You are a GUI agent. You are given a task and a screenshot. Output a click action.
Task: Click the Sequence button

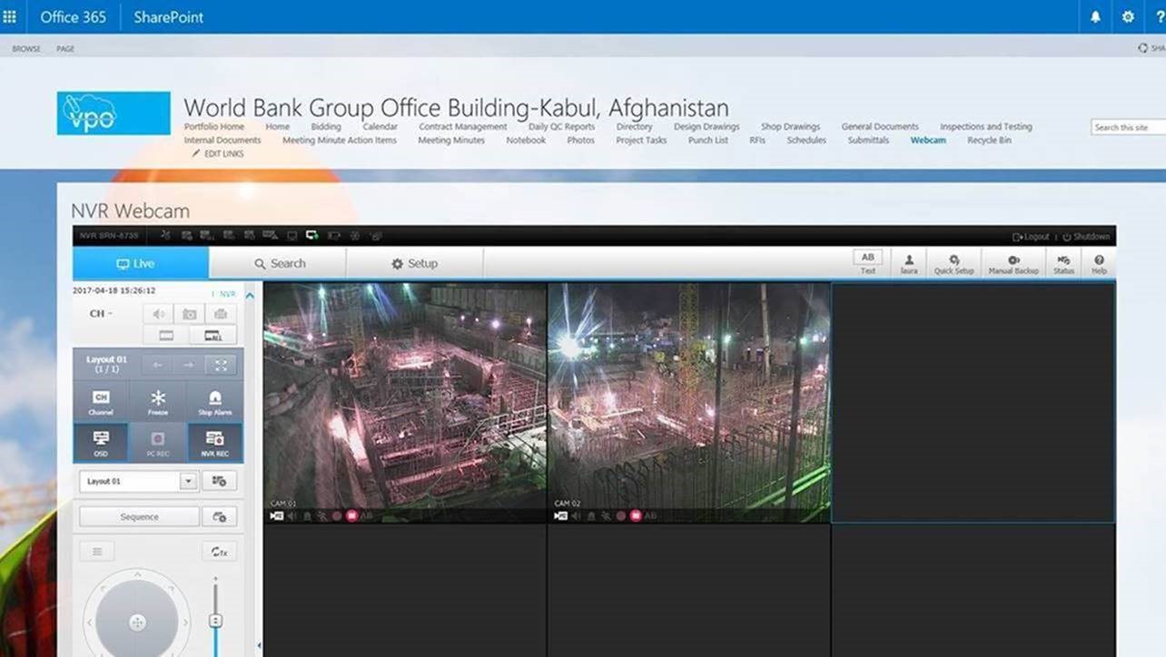(139, 516)
